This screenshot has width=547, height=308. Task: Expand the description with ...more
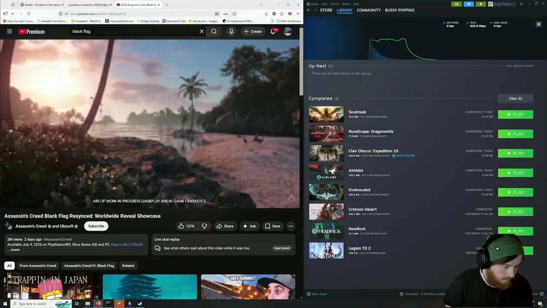click(14, 250)
